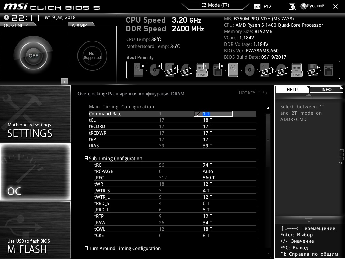345x259 pixels.
Task: Click the A-XMP Not Supported dial
Action: (x=92, y=56)
